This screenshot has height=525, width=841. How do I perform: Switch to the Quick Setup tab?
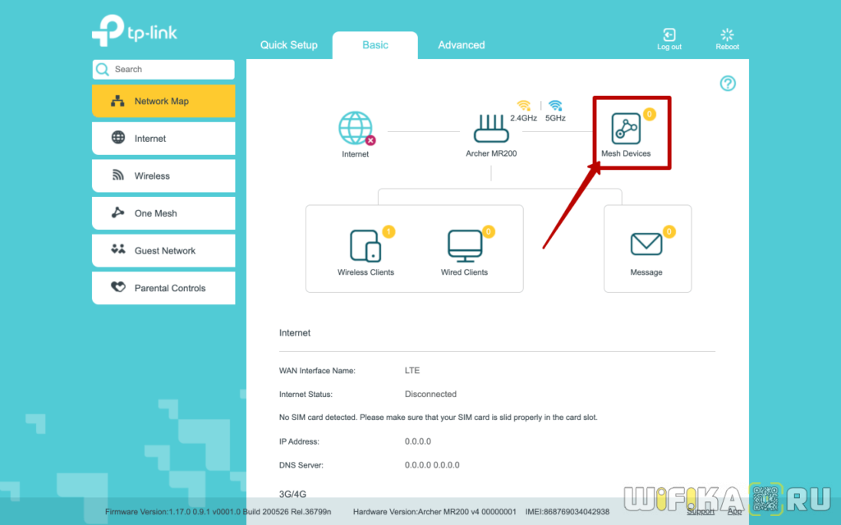point(289,45)
